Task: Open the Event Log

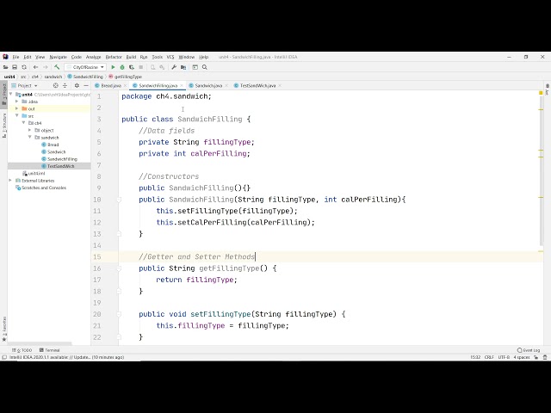Action: pyautogui.click(x=529, y=350)
